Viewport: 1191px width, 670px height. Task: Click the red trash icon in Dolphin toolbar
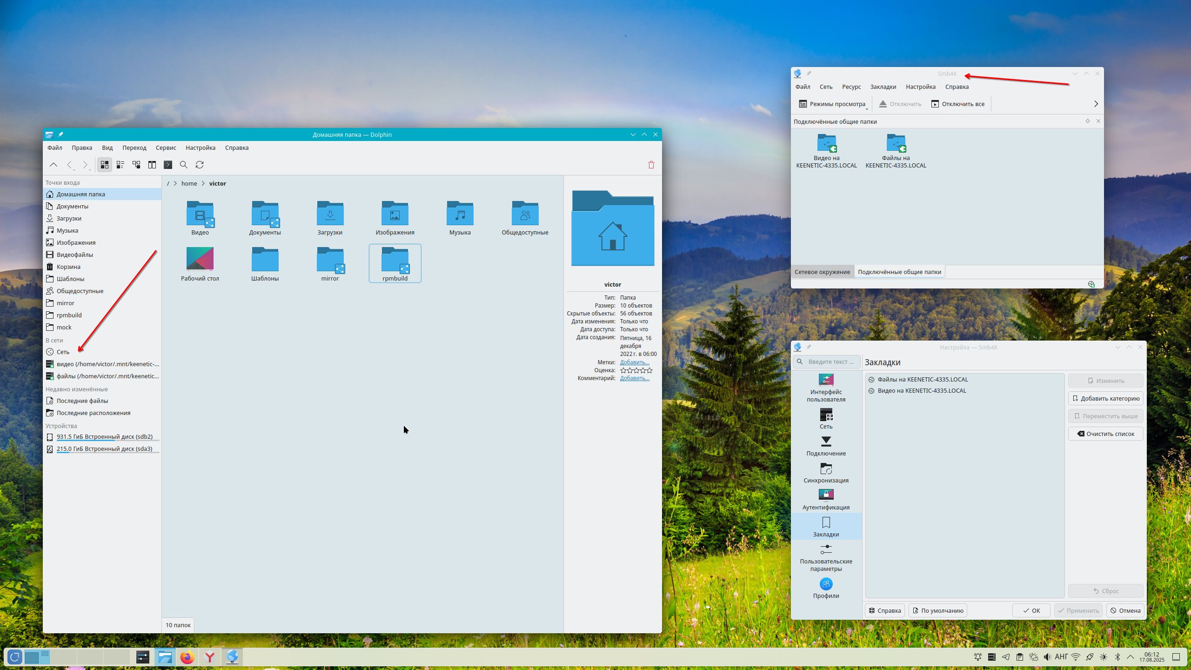pyautogui.click(x=651, y=165)
